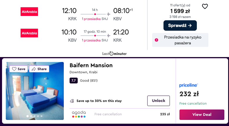Click the View Deal button

pyautogui.click(x=202, y=114)
